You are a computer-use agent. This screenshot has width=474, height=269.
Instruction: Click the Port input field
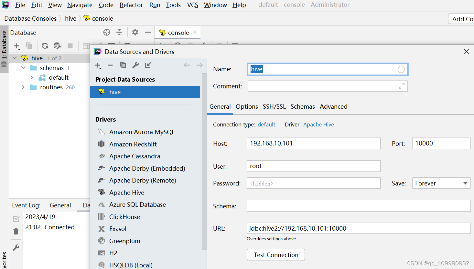pos(441,144)
